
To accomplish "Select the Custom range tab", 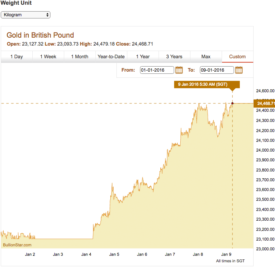I will pos(237,56).
